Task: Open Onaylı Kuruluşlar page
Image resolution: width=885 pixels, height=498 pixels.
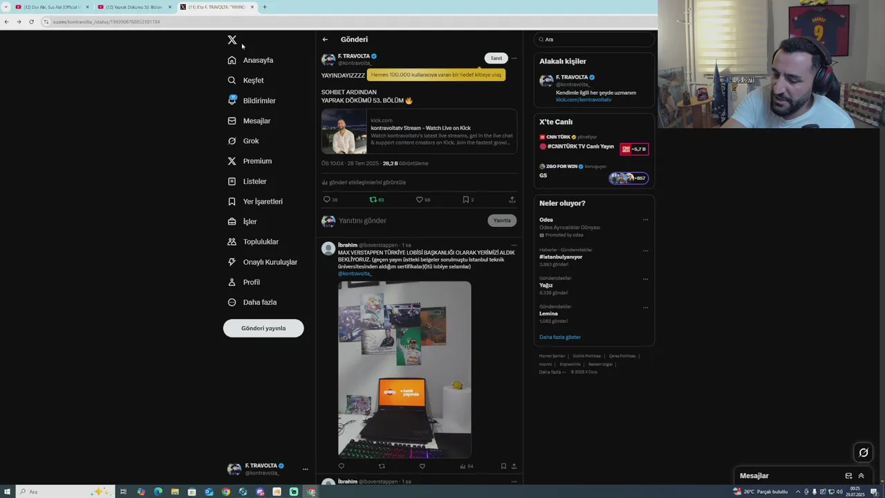Action: [x=263, y=262]
